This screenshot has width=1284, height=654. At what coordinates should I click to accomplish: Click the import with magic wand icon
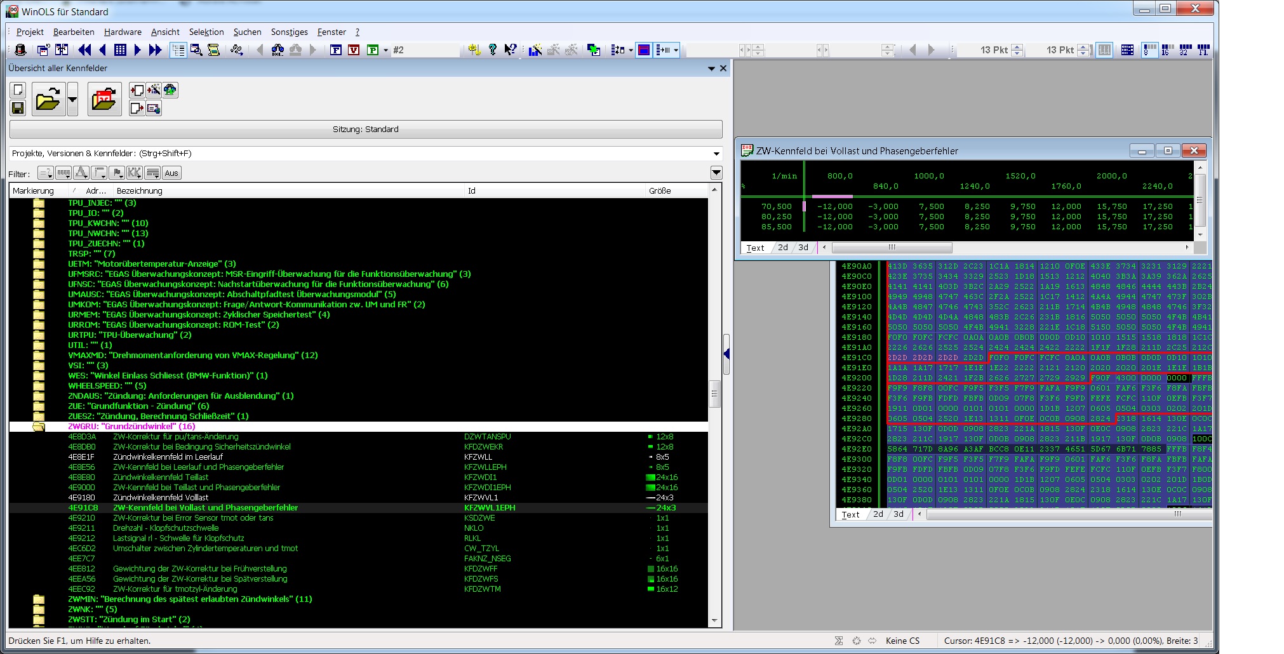pyautogui.click(x=154, y=90)
